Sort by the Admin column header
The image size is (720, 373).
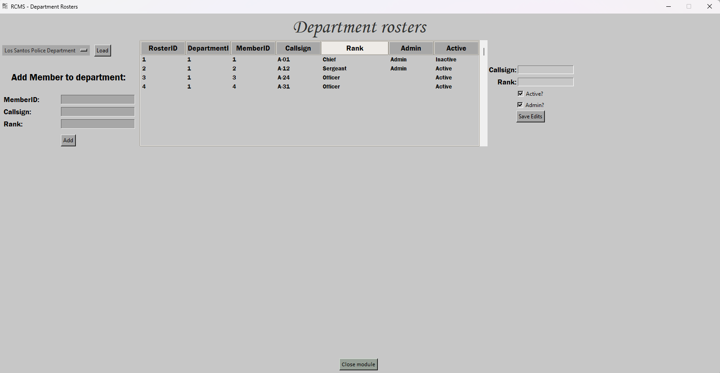pos(411,48)
